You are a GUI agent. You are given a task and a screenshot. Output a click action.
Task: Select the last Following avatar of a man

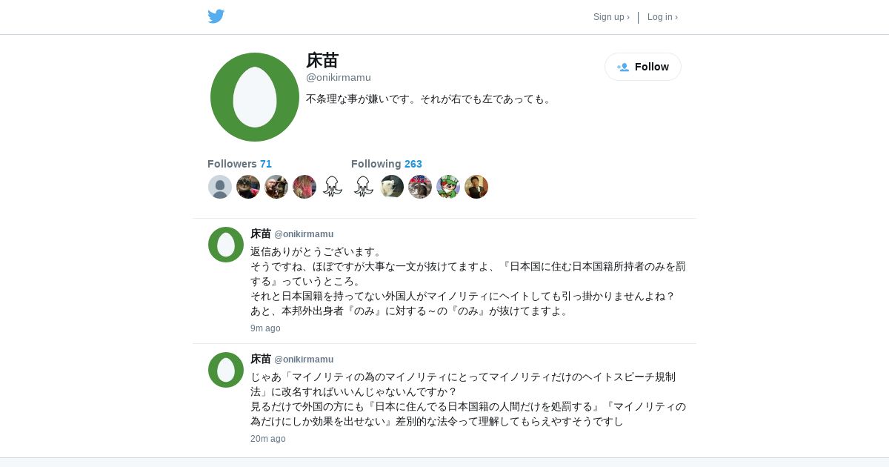(x=476, y=187)
